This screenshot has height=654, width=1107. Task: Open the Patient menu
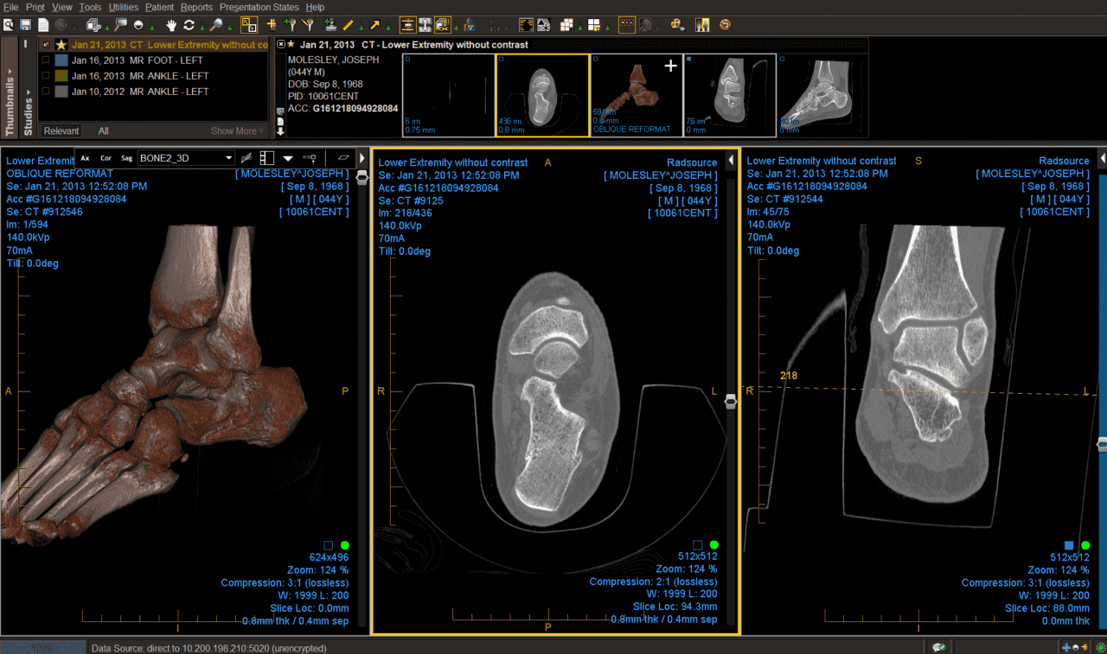pos(161,7)
